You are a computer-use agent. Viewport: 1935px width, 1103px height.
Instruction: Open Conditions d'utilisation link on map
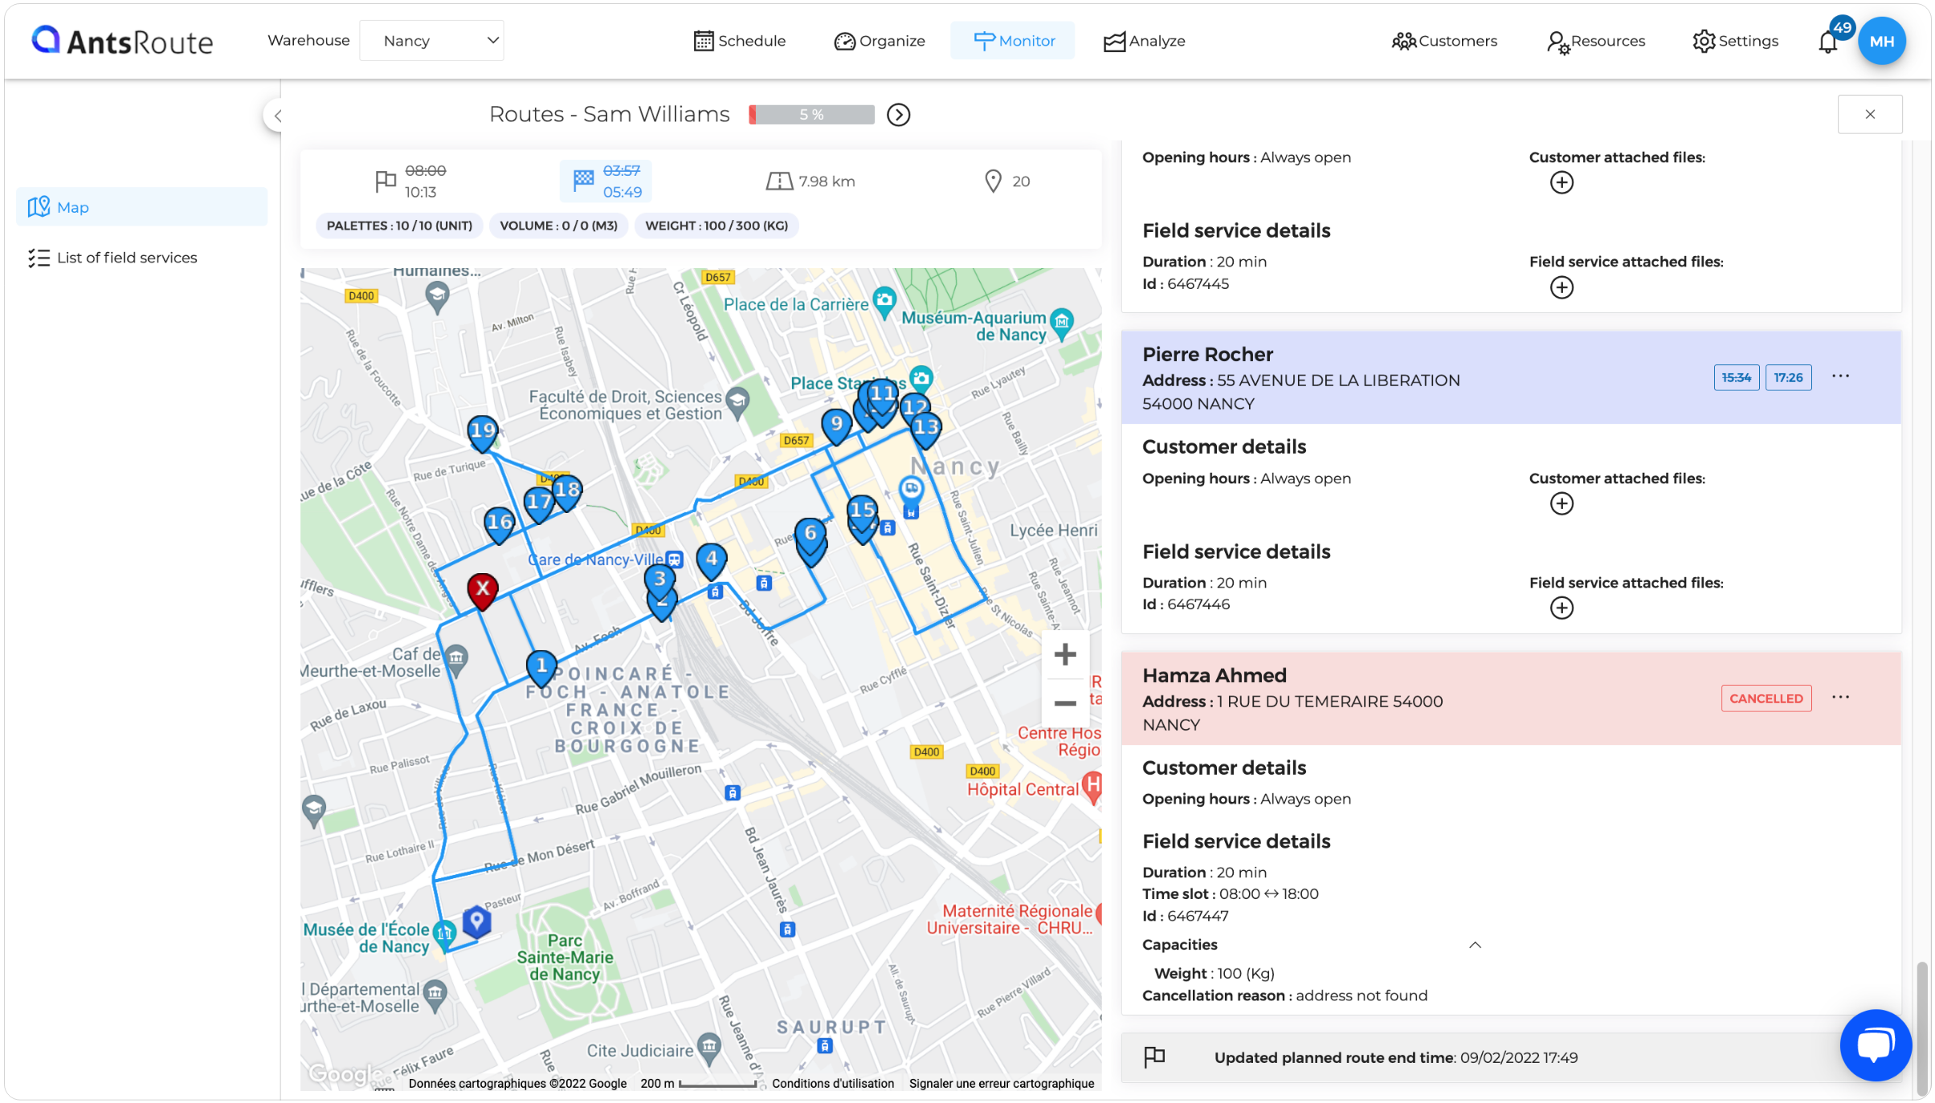point(833,1083)
